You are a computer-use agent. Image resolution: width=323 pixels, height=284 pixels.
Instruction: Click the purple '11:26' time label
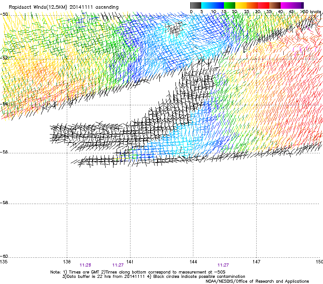pos(85,265)
